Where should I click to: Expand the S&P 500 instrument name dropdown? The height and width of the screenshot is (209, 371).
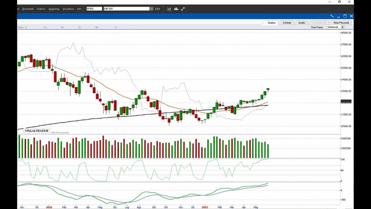click(x=151, y=9)
